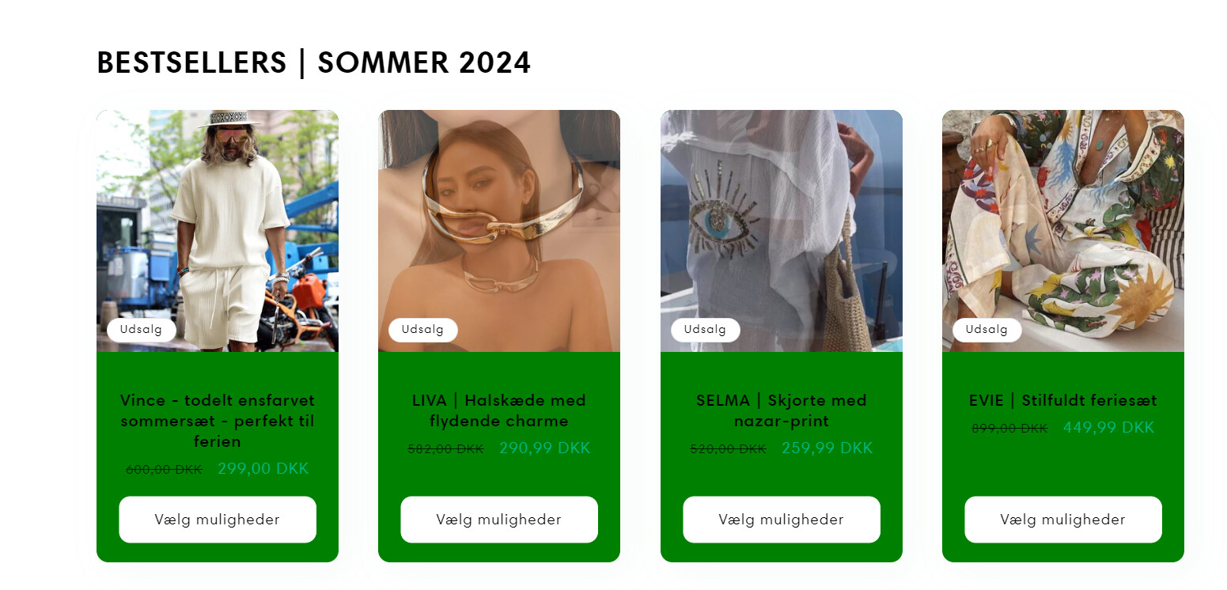Open the LIVA necklace product image
The width and height of the screenshot is (1227, 590).
[x=499, y=231]
